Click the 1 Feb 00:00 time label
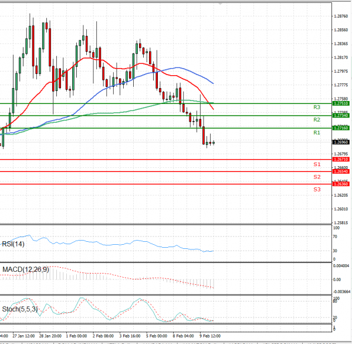 [x=76, y=336]
